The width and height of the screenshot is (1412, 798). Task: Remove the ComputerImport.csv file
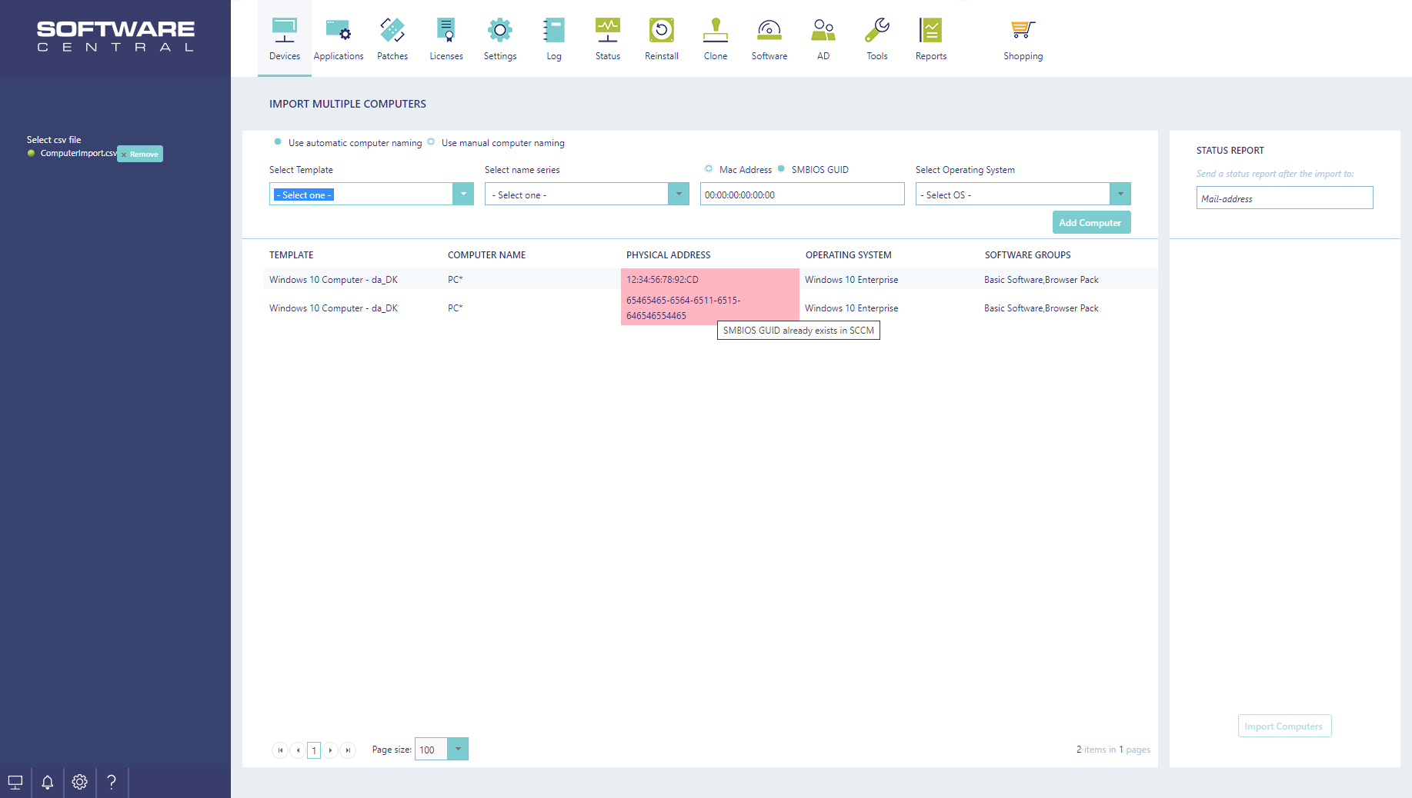pyautogui.click(x=140, y=155)
